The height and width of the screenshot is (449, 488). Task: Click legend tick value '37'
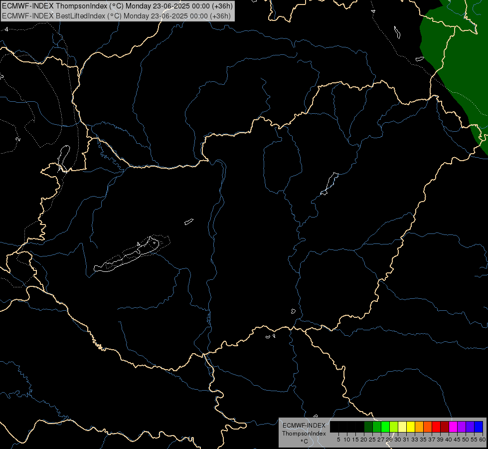click(x=432, y=440)
